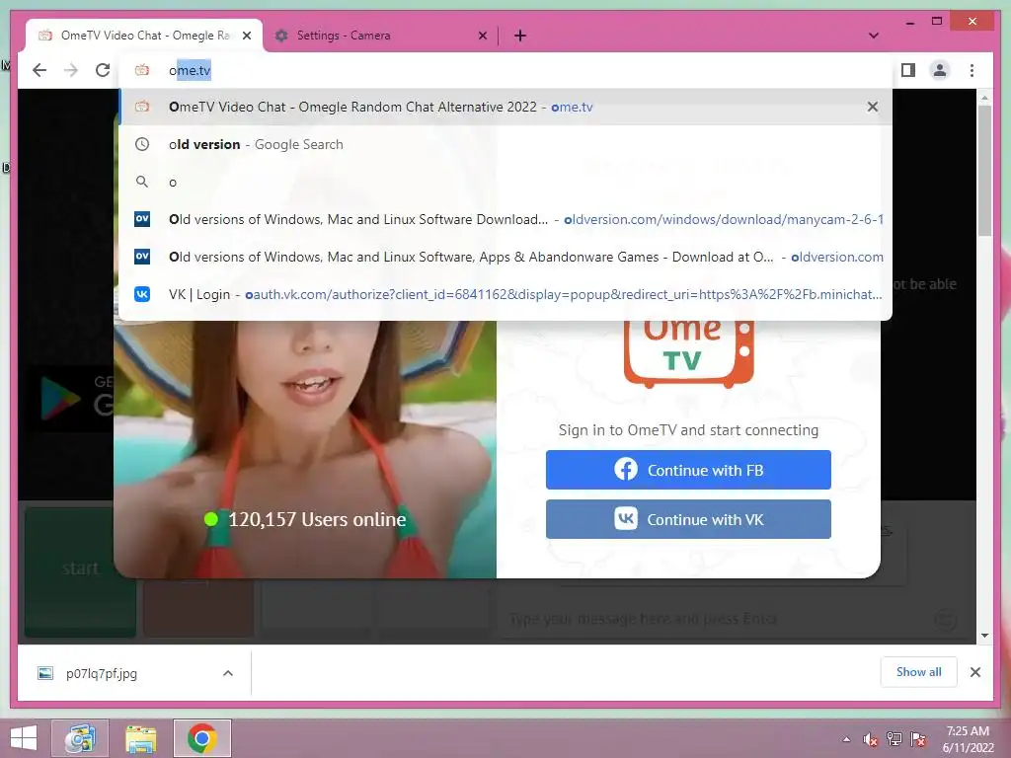Click the image file icon of p07lq7pf.jpg
The image size is (1011, 758).
coord(45,673)
